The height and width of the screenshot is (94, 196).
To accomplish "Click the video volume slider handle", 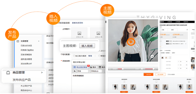I will coord(153,69).
